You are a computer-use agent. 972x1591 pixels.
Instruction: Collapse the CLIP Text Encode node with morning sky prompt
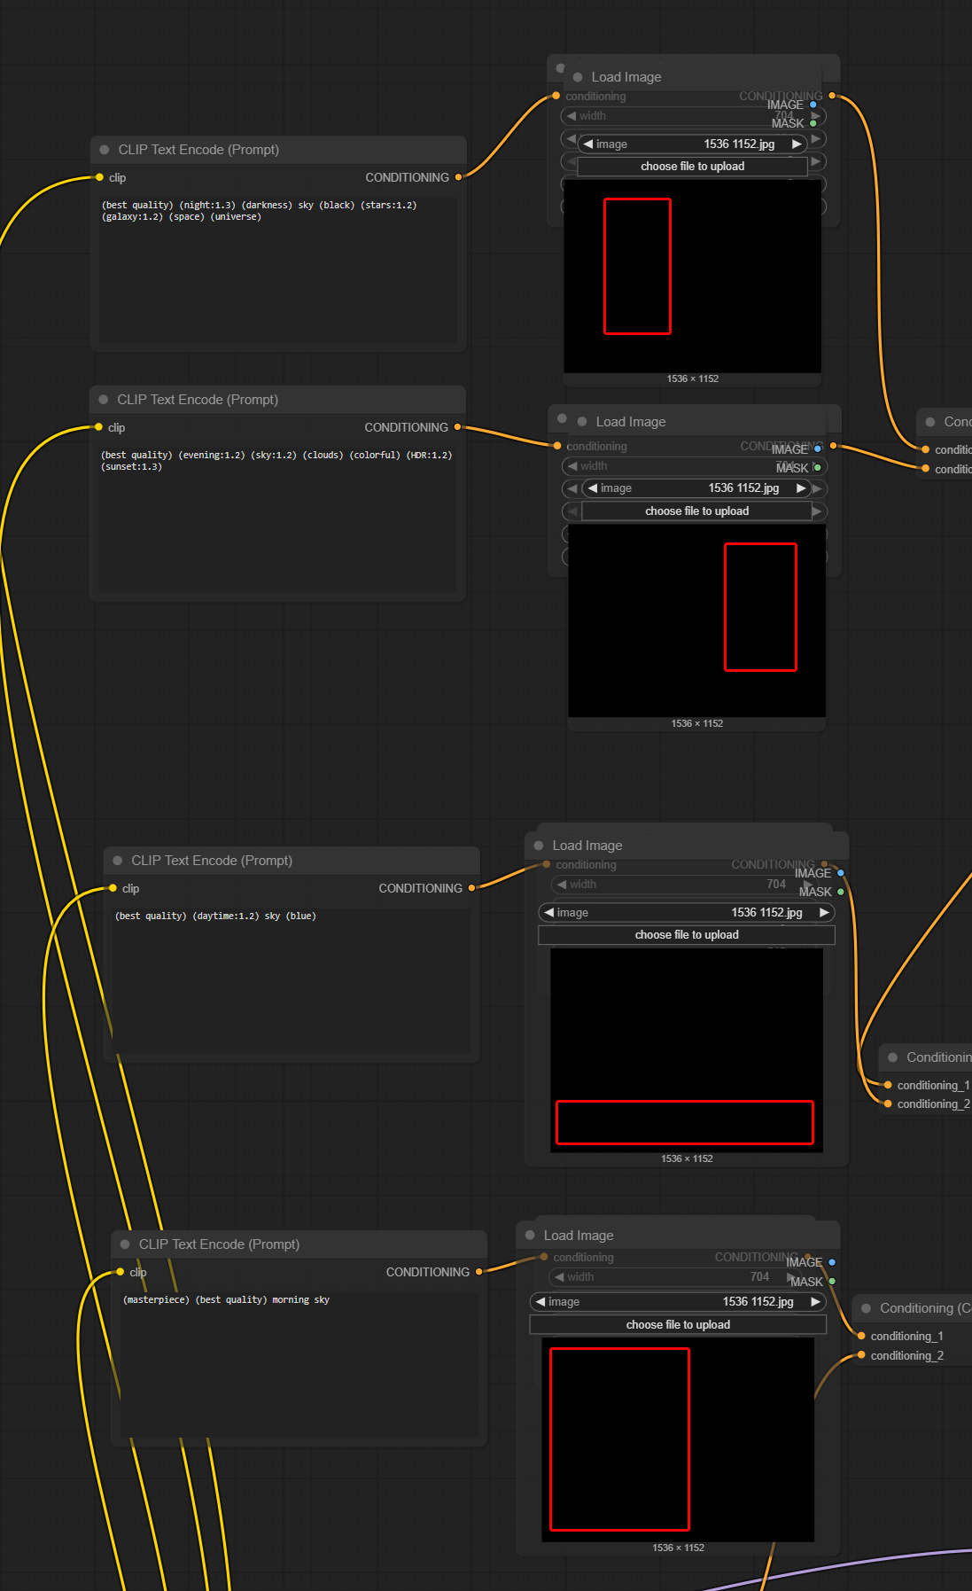125,1244
